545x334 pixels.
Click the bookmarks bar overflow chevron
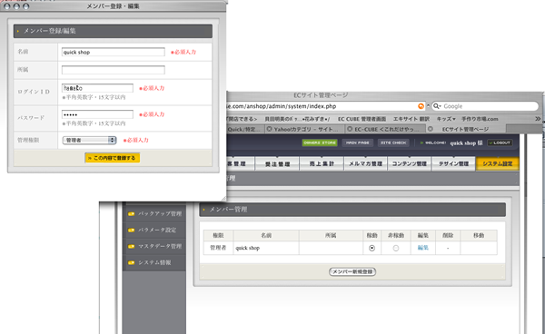pos(538,119)
